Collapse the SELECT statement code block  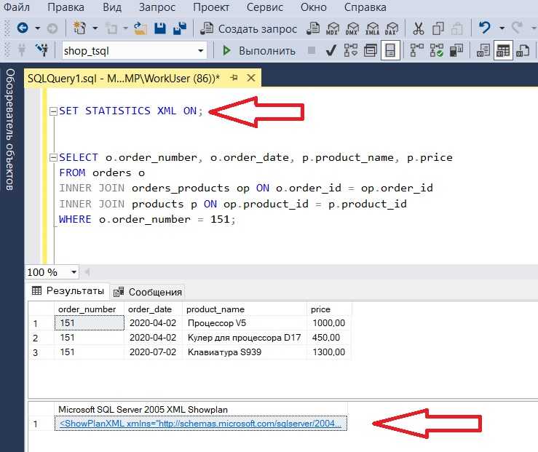point(52,157)
